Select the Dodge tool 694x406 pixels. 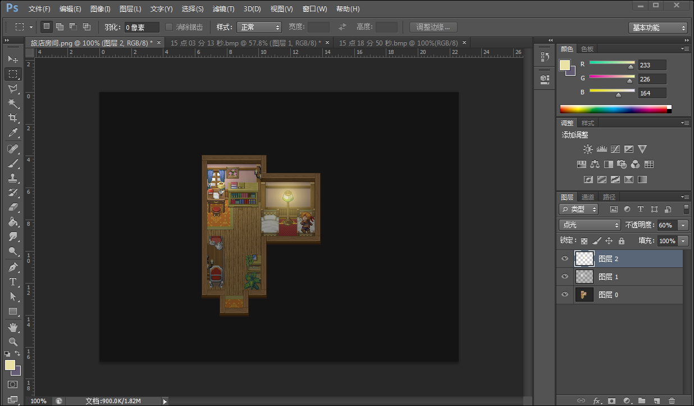pos(13,251)
